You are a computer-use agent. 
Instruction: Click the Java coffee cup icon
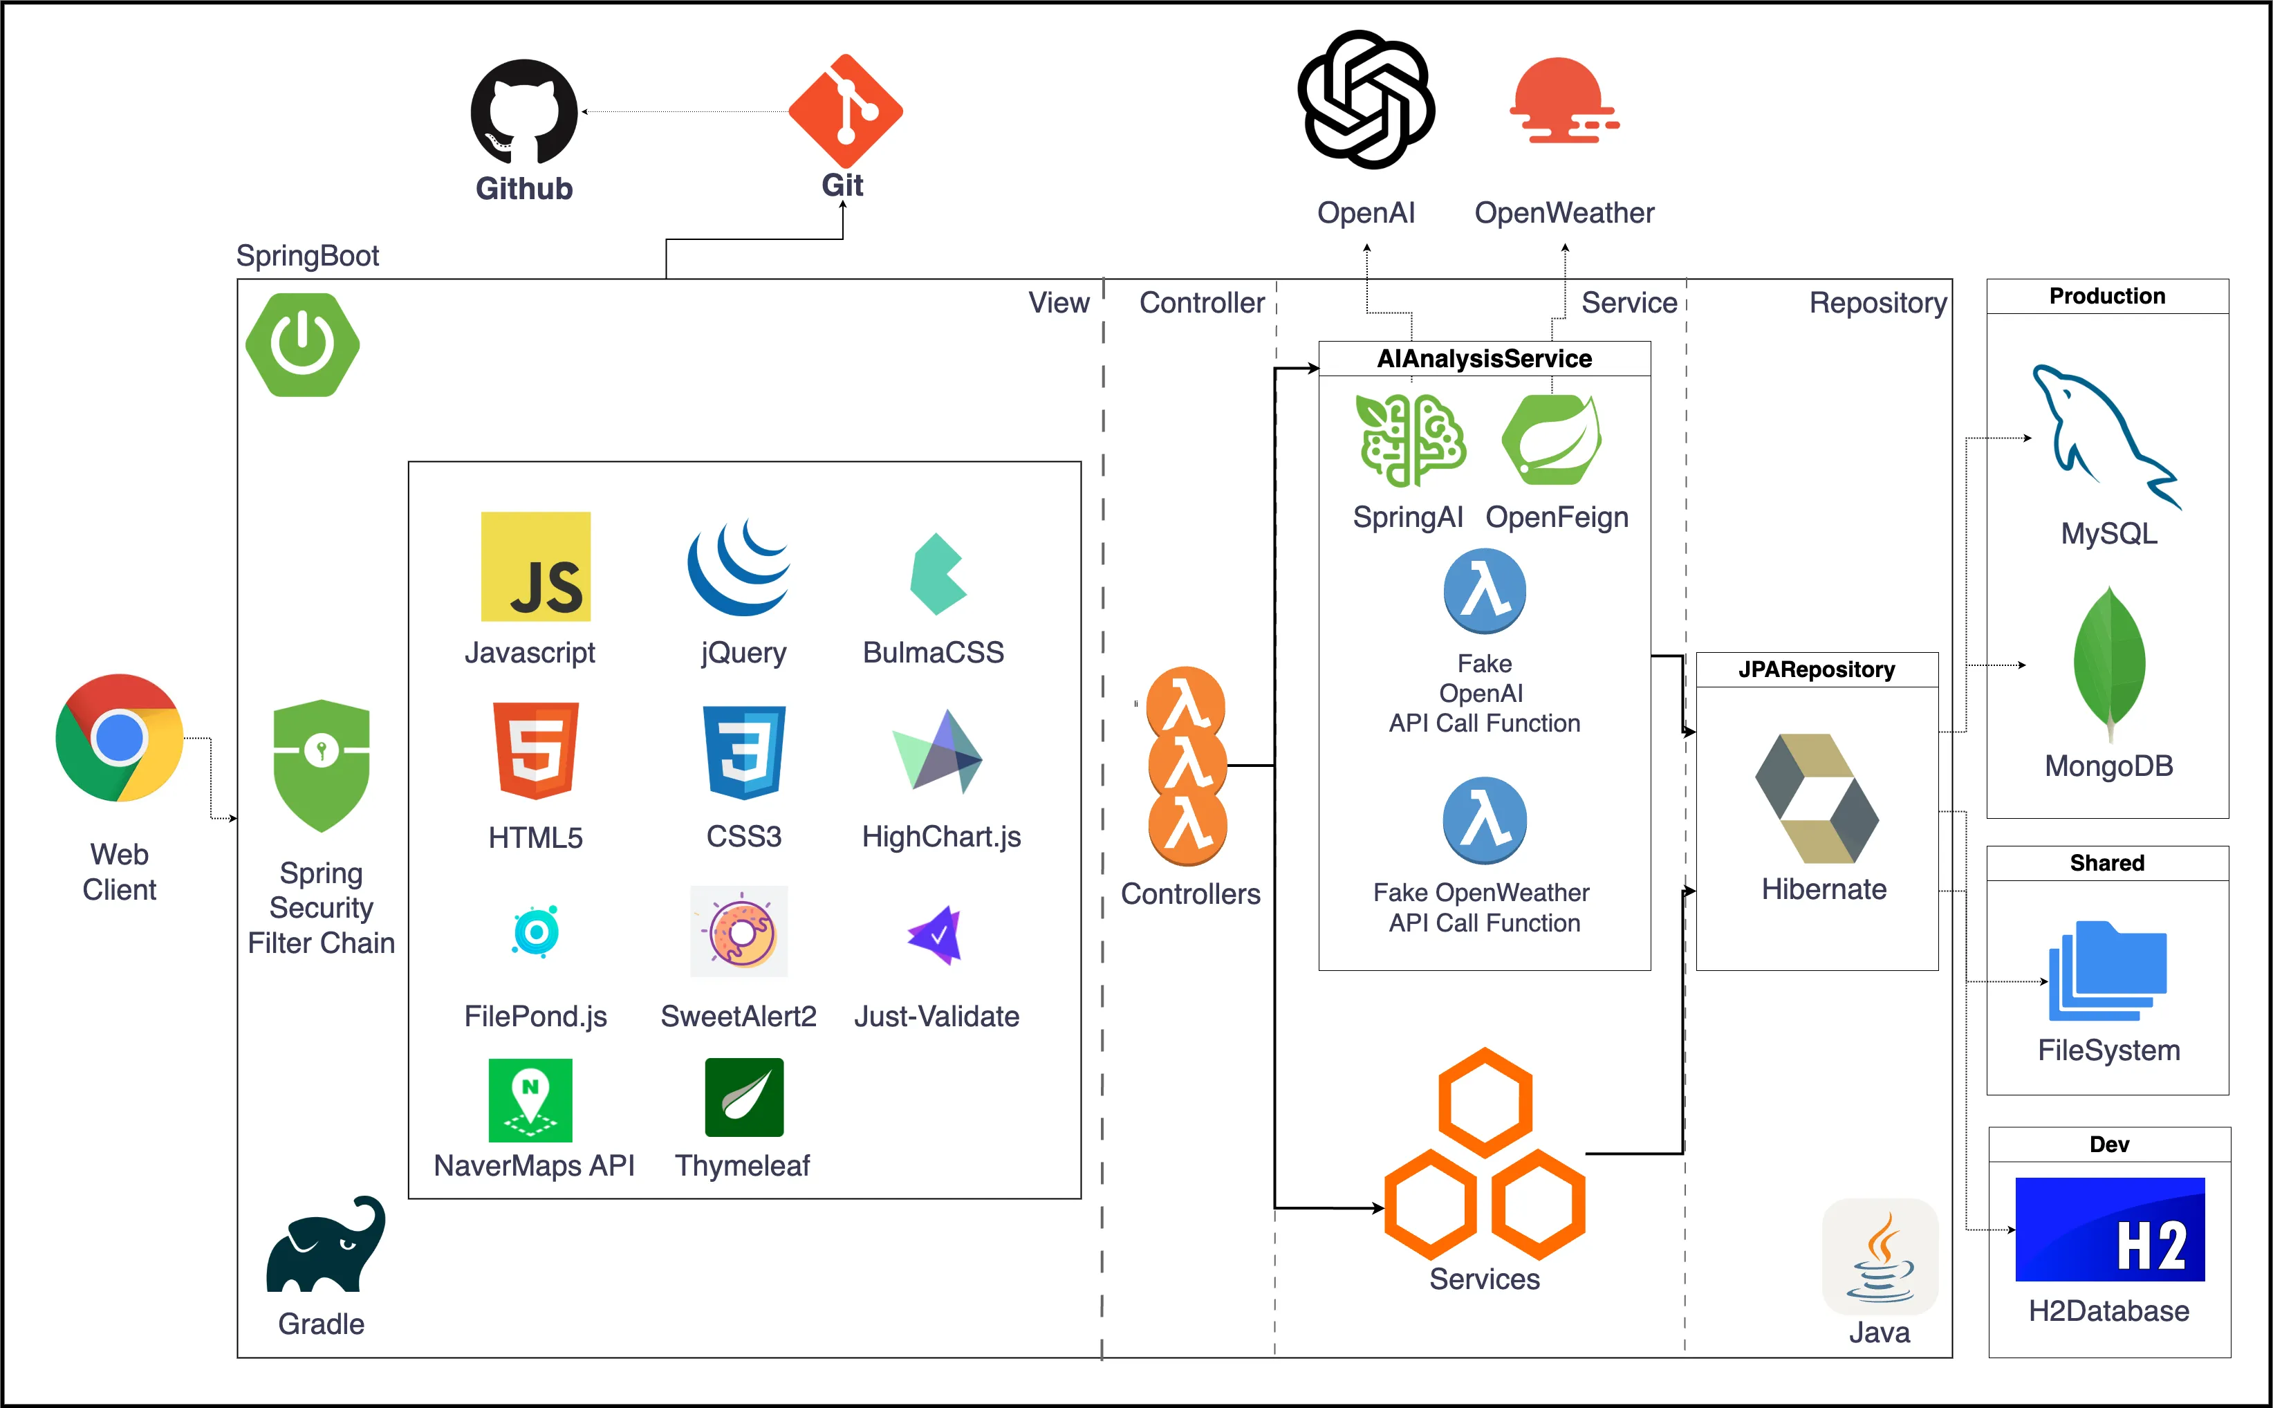tap(1880, 1257)
